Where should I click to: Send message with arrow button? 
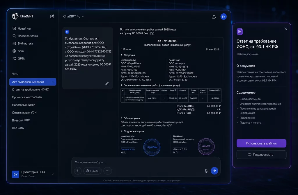pos(214,171)
